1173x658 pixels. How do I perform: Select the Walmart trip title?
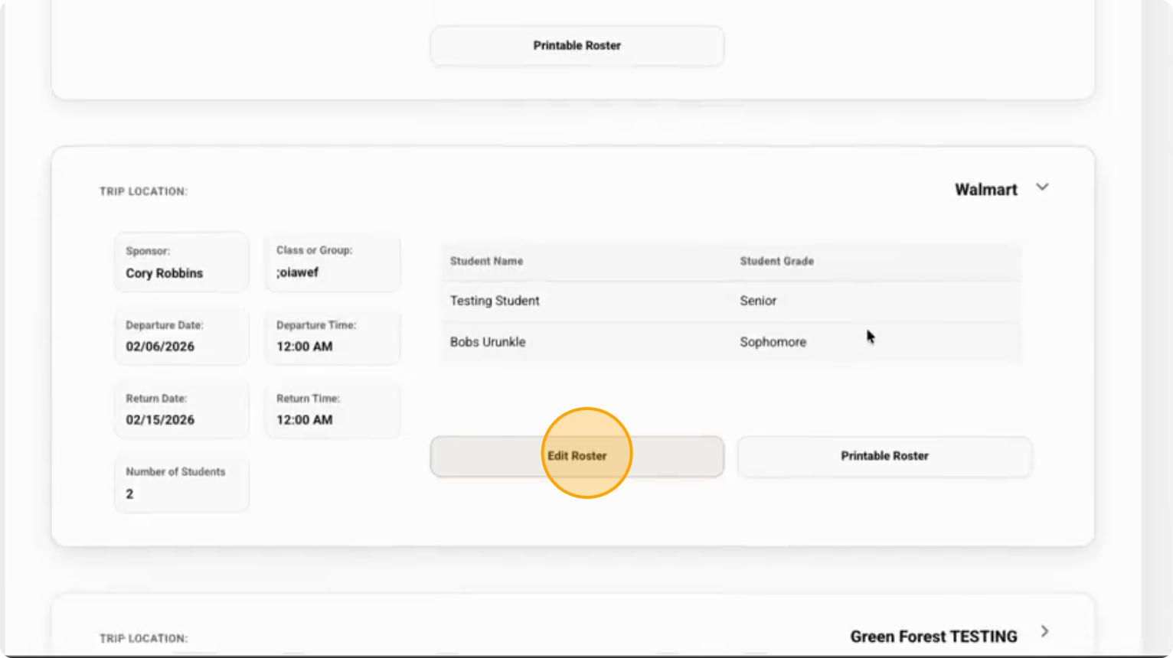[985, 189]
